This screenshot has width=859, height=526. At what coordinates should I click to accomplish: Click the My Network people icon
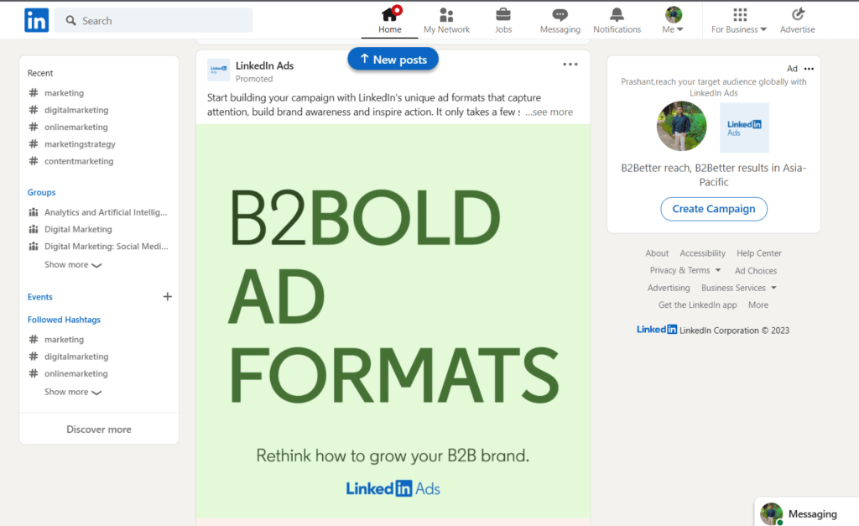tap(446, 14)
